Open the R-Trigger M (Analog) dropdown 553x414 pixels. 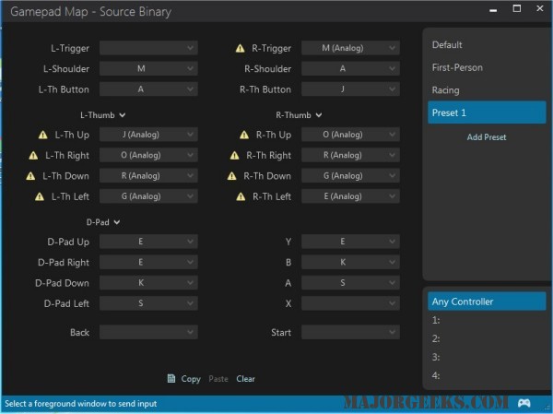coord(350,48)
